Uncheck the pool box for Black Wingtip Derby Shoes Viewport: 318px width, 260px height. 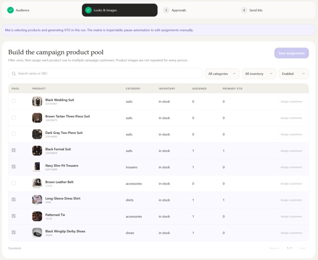tap(14, 232)
